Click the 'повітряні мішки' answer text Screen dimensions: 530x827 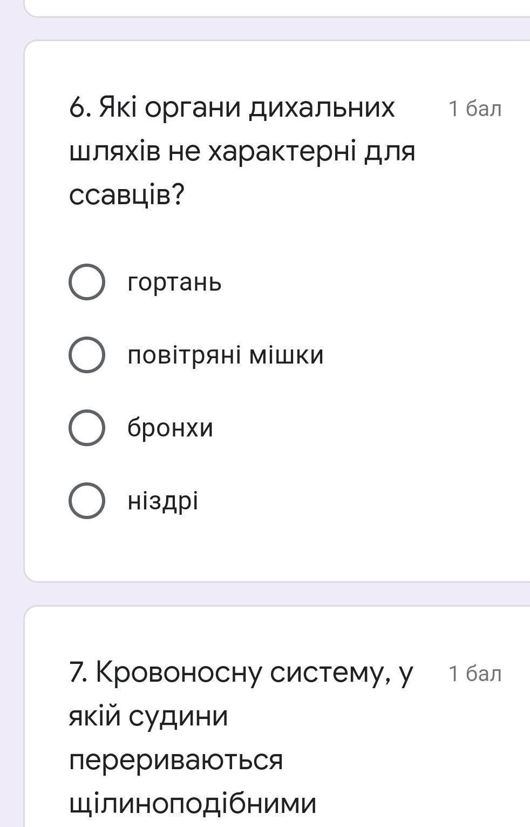tap(225, 355)
